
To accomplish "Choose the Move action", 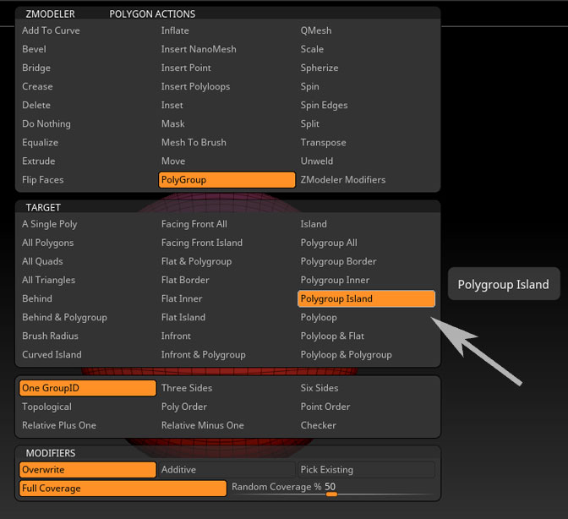I will (x=173, y=161).
